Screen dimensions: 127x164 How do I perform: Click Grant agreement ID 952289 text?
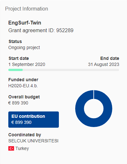tap(41, 31)
